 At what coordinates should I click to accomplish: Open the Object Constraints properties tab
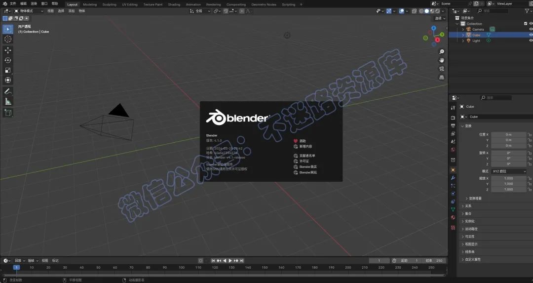[453, 202]
